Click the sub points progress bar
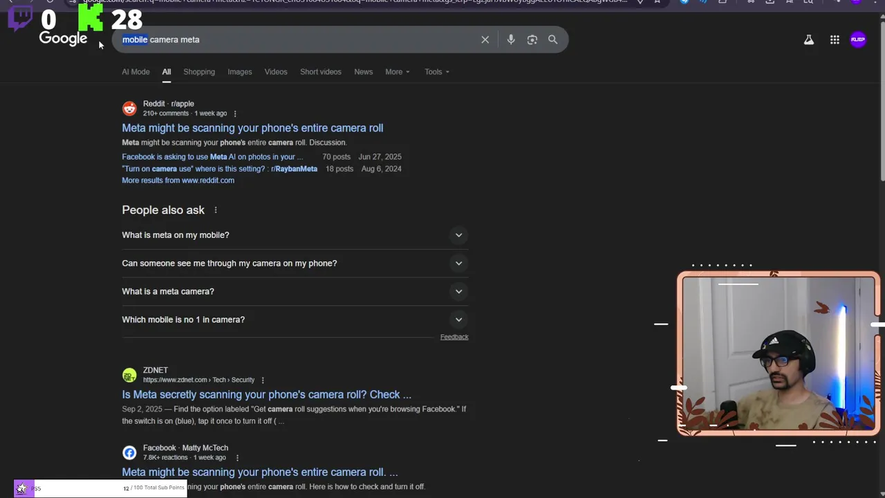 (x=100, y=488)
